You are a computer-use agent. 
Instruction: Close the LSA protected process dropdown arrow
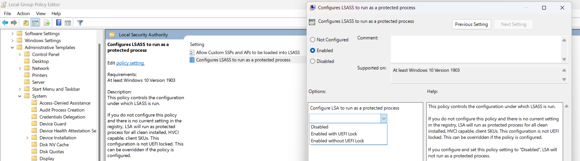(x=384, y=118)
